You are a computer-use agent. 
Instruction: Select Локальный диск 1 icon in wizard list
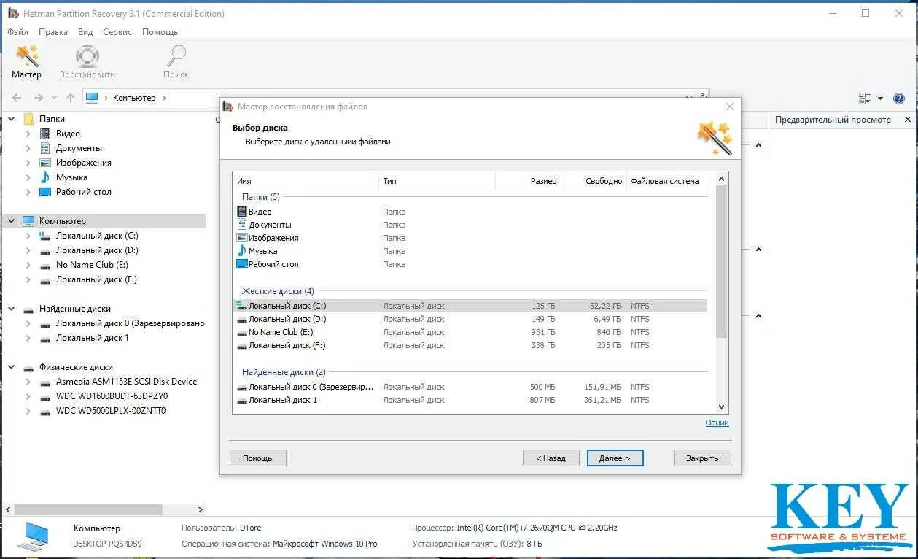pyautogui.click(x=242, y=400)
